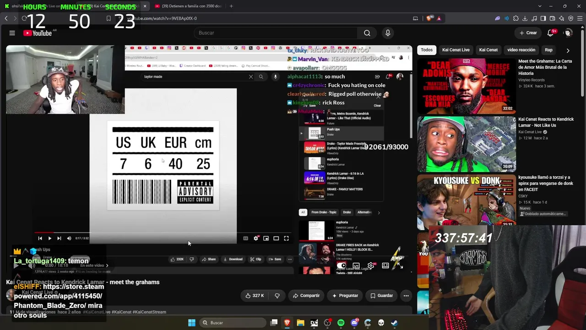Viewport: 586px width, 330px height.
Task: Open the 'kyousuke llamó a torzsi' video title
Action: tap(546, 183)
